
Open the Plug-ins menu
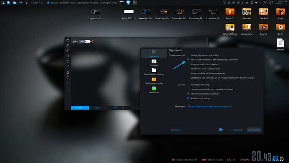pos(94,3)
